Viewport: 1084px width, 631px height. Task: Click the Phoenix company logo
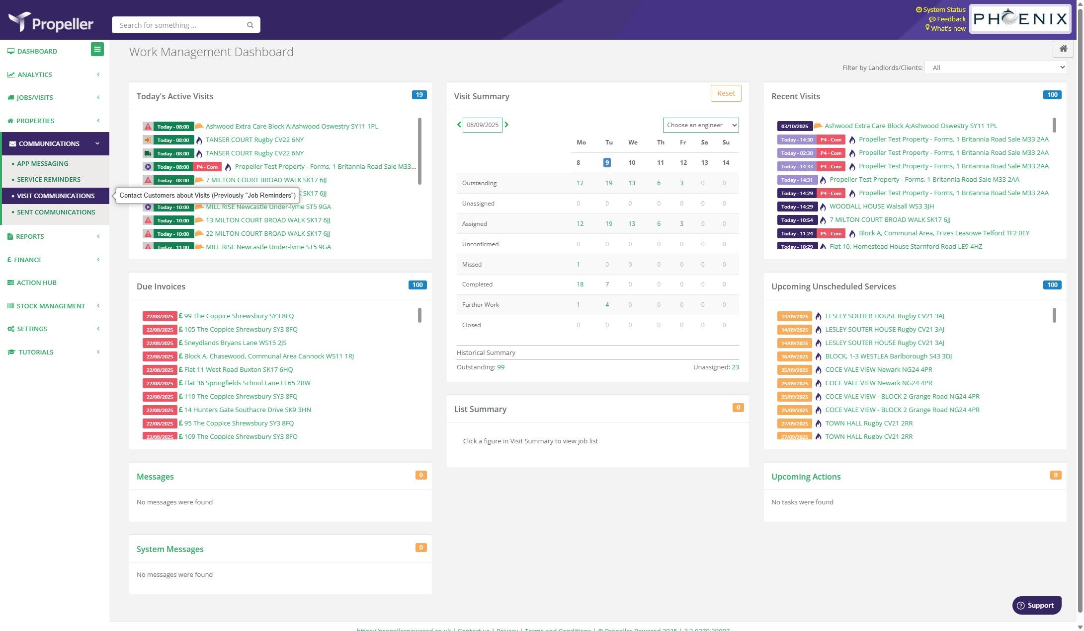click(x=1020, y=19)
